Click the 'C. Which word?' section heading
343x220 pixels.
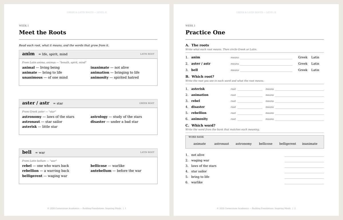click(x=200, y=126)
